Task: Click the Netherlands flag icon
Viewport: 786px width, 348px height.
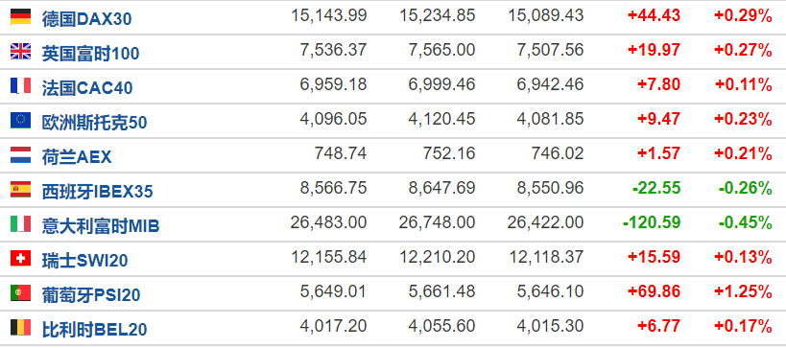Action: tap(20, 154)
